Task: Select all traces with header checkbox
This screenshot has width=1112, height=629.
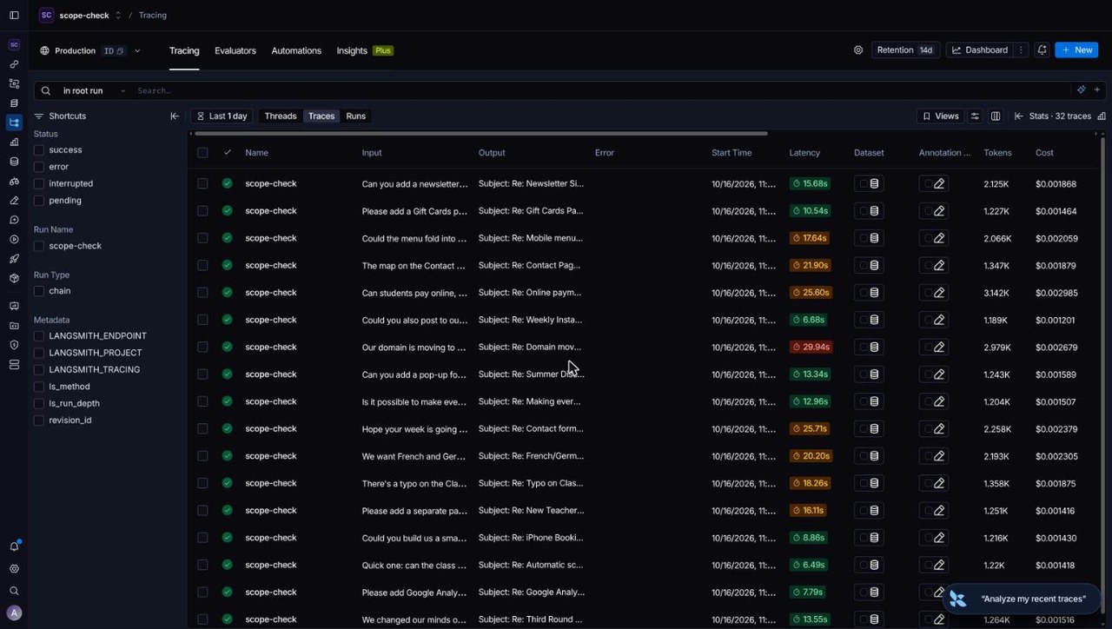Action: pos(202,153)
